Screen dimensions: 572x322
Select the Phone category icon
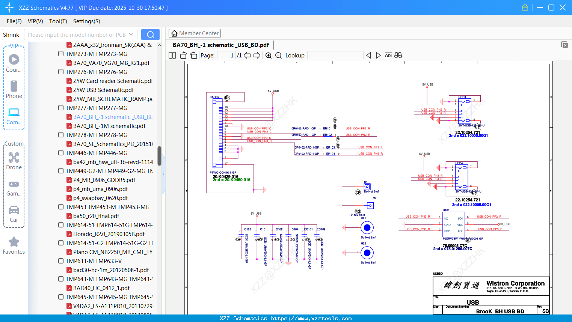(14, 89)
